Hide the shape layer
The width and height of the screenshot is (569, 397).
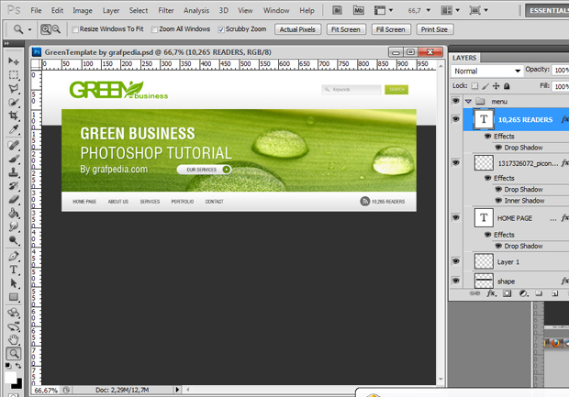coord(456,281)
